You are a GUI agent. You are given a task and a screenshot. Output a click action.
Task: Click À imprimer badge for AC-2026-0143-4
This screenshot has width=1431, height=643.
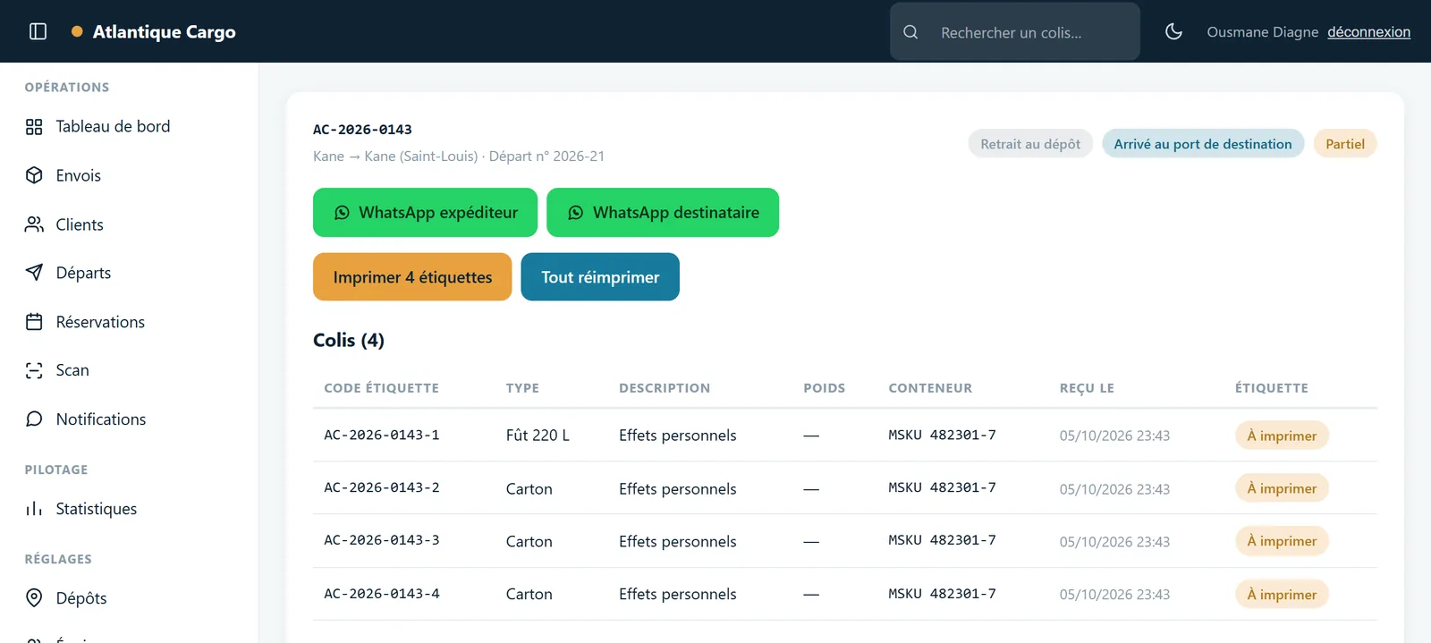point(1282,595)
